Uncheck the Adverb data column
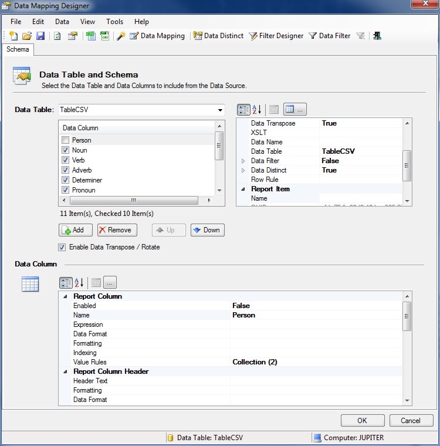This screenshot has height=446, width=440. tap(65, 170)
